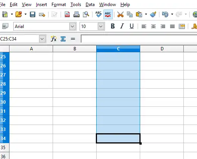Click cell C34 with black border
197x159 pixels.
(118, 139)
